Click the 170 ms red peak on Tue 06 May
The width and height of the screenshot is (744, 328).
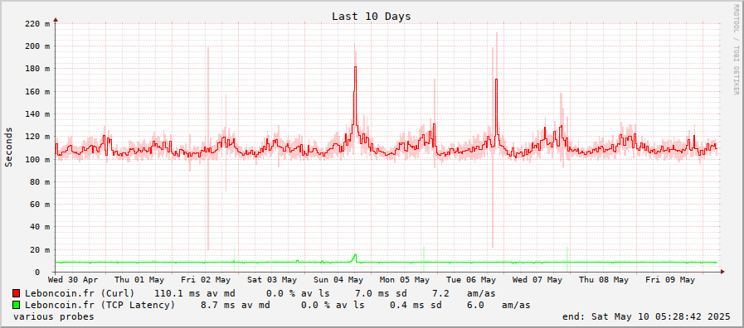(496, 80)
